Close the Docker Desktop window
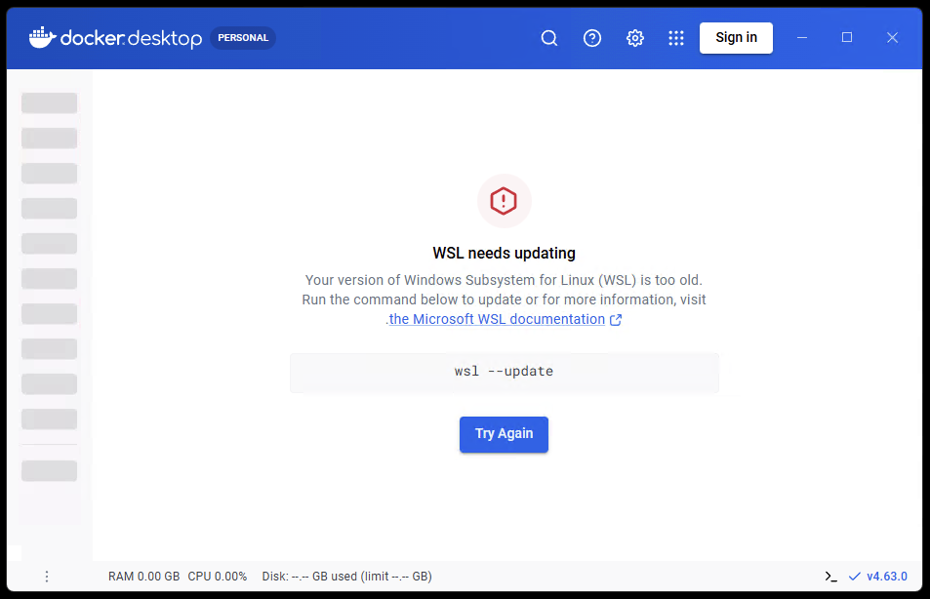 892,37
